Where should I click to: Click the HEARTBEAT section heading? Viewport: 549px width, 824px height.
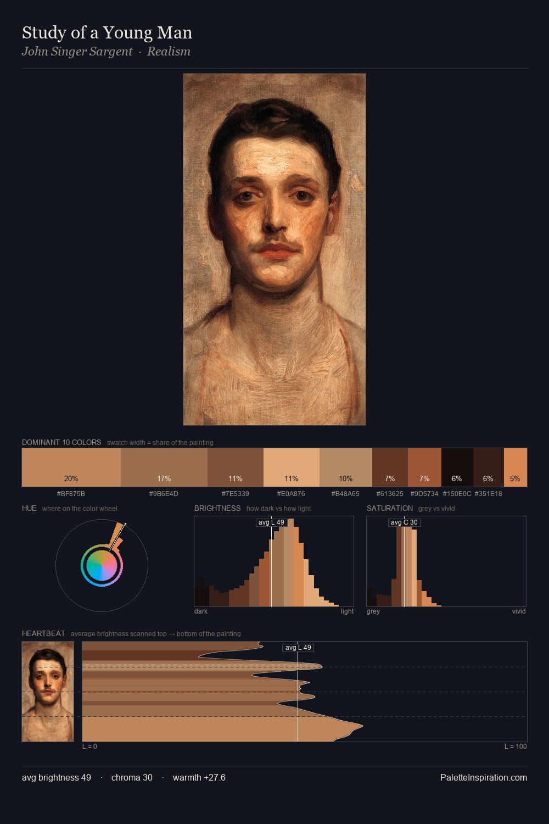point(43,633)
